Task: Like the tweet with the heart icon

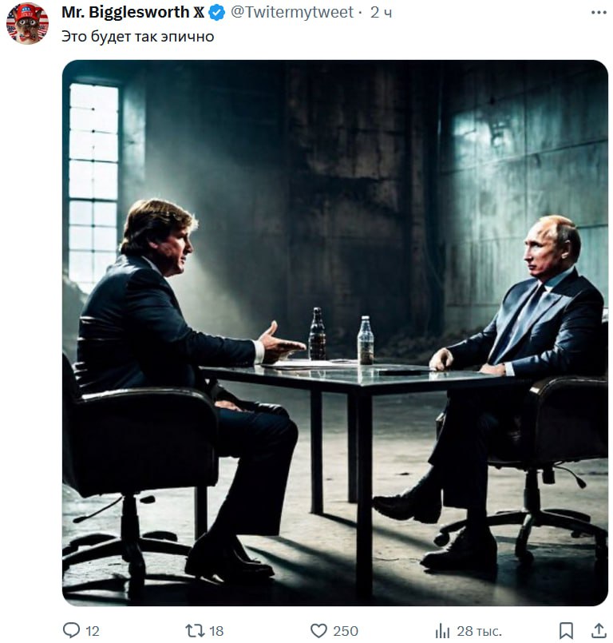Action: tap(318, 631)
